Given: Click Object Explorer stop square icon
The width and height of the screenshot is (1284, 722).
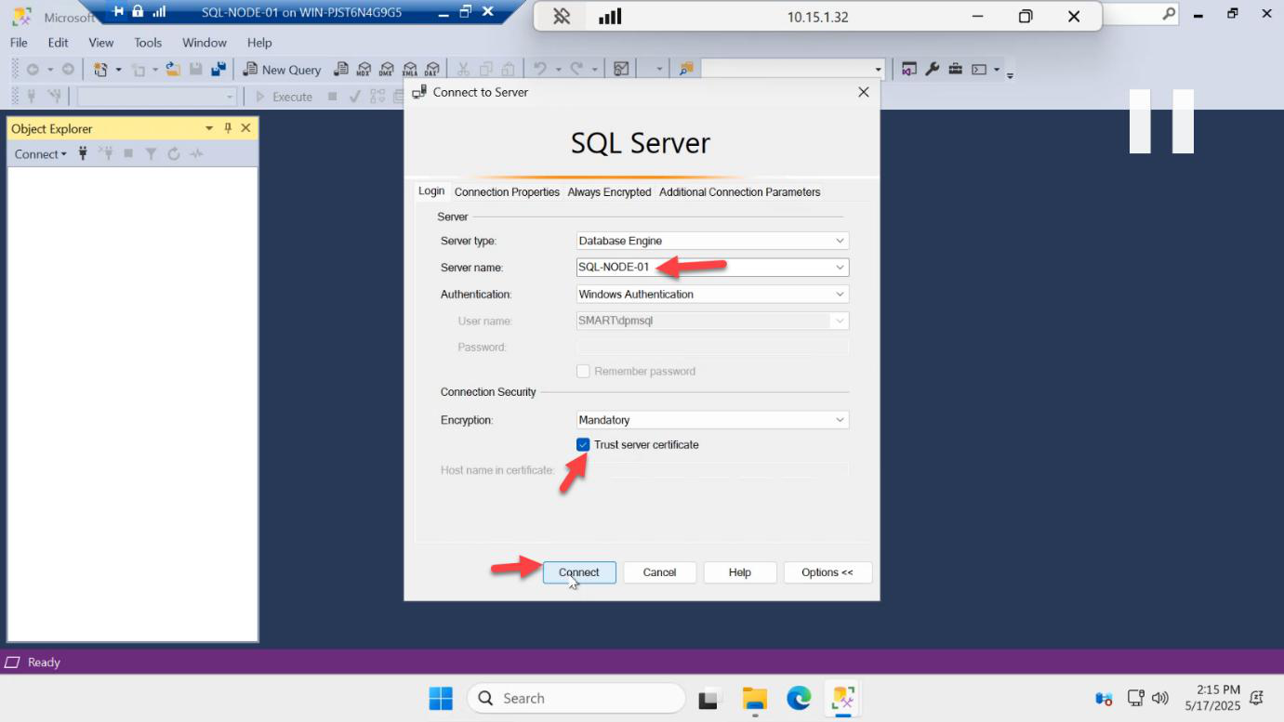Looking at the screenshot, I should 128,154.
